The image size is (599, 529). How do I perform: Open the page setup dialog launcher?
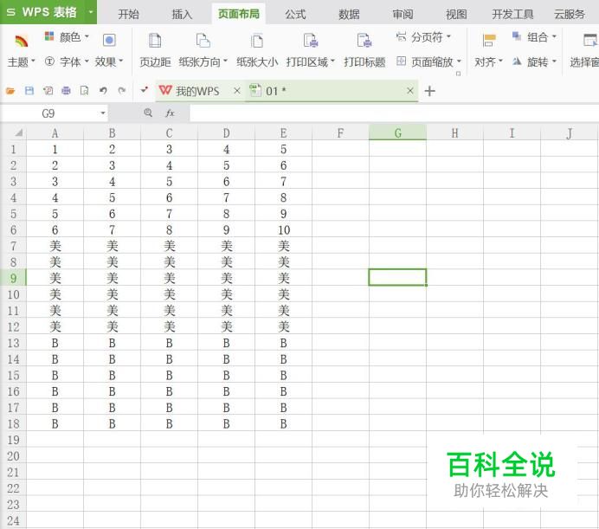(x=458, y=74)
